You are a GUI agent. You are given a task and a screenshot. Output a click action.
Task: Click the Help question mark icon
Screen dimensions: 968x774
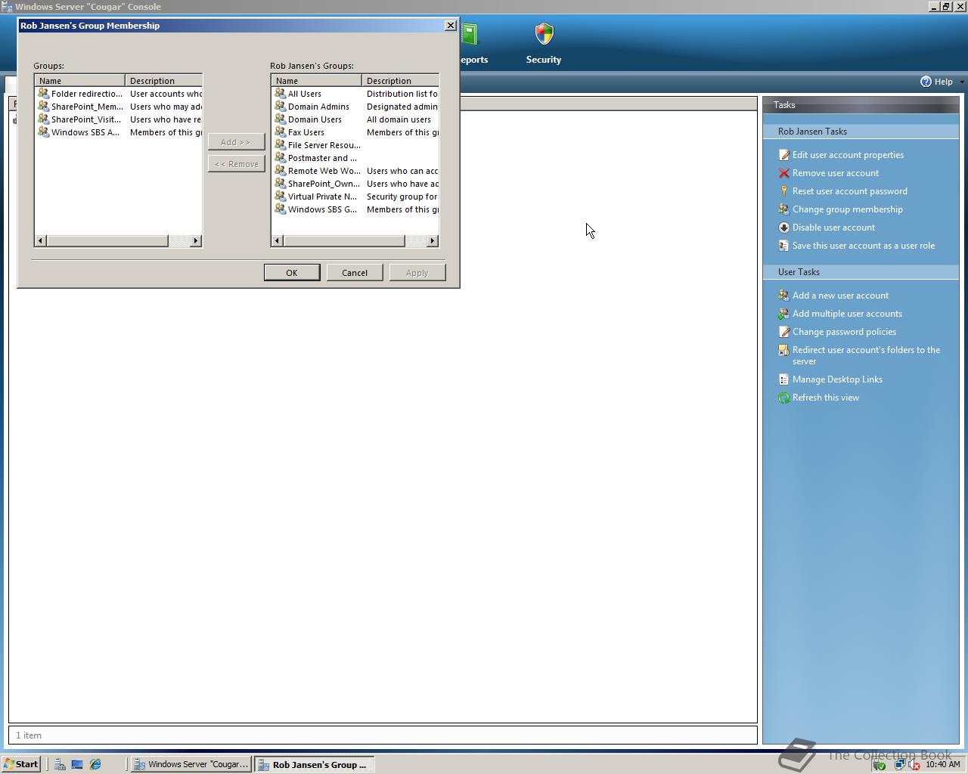point(924,82)
